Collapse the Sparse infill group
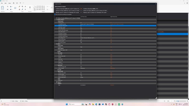Image resolution: width=189 pixels, height=106 pixels. pos(57,71)
